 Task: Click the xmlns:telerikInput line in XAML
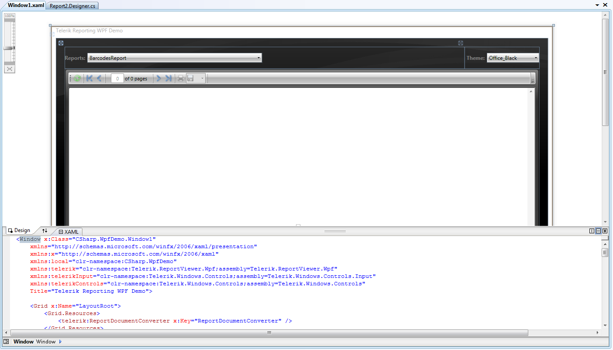tap(203, 276)
